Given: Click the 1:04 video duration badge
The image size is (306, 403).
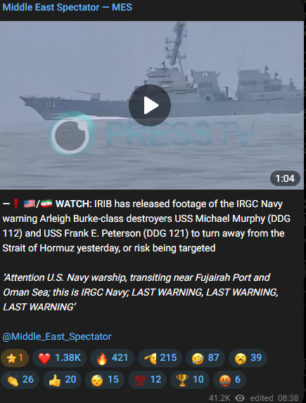Looking at the screenshot, I should [285, 178].
